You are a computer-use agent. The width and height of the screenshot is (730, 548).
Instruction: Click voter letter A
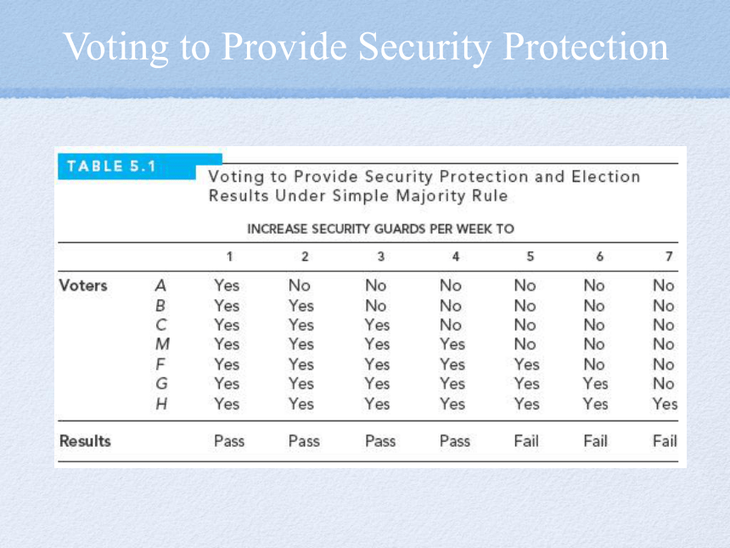[160, 285]
